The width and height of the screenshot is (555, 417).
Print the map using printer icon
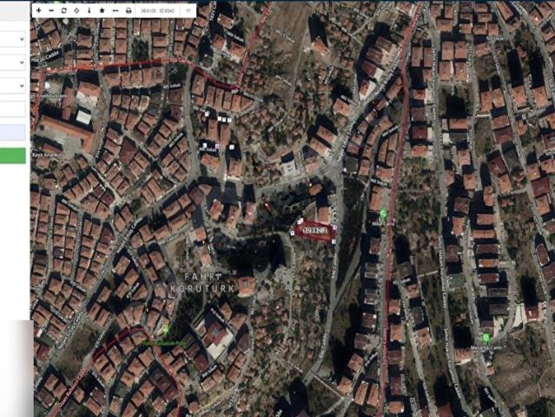pos(129,10)
